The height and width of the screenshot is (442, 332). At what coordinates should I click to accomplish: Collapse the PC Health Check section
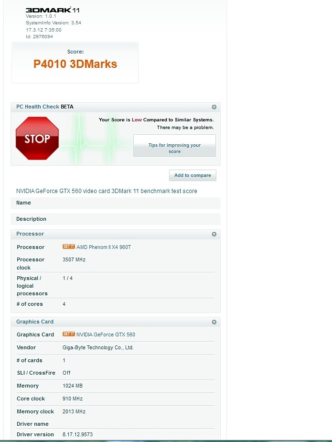[x=214, y=107]
